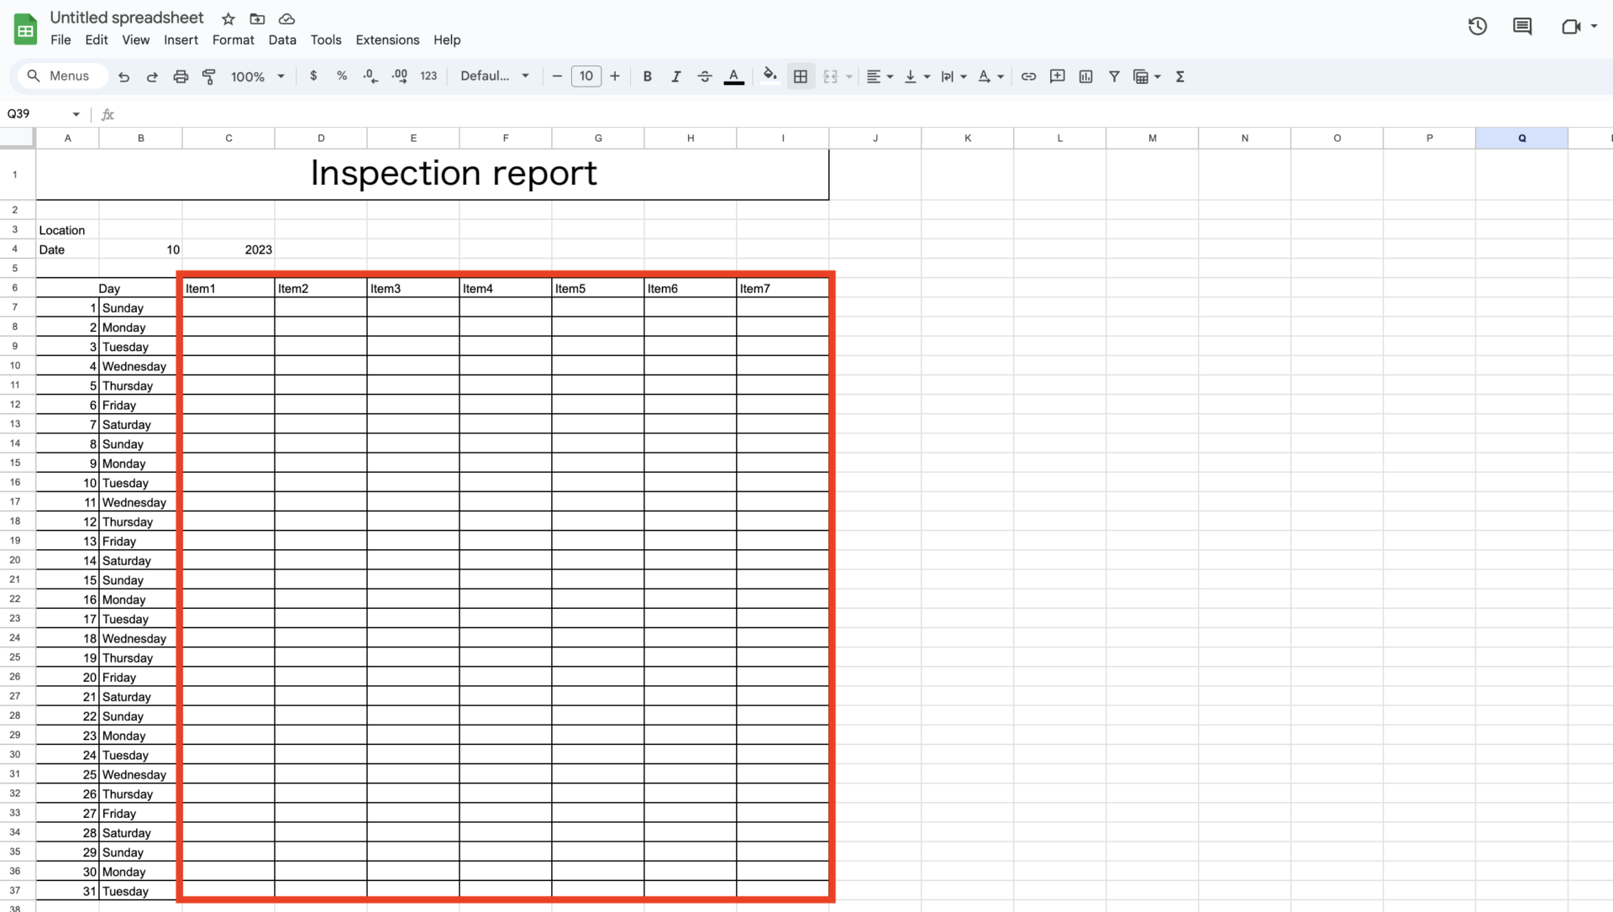Click the Undo arrow
This screenshot has width=1613, height=912.
[x=123, y=76]
